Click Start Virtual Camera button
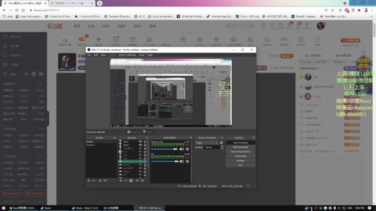Viewport: 376px width, 211px height. 240,151
